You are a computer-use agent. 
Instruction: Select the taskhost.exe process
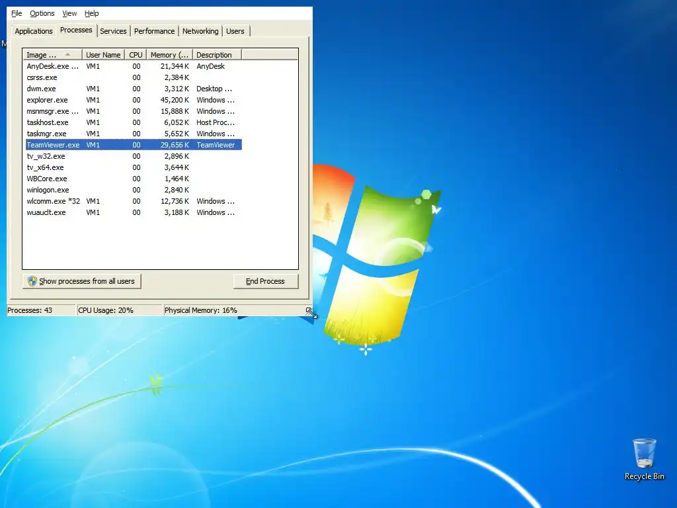[134, 122]
